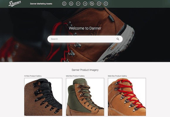Open the documents page icon
Screen dimensions: 170x117
[x=92, y=4]
